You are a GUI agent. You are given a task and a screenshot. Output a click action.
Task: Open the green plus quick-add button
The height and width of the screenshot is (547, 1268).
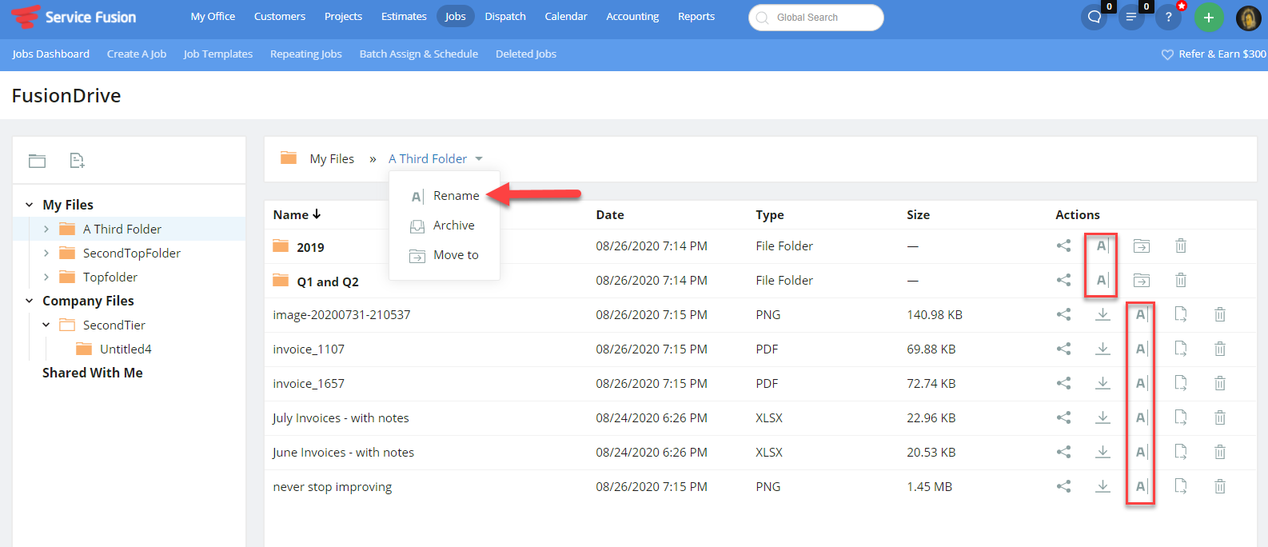click(1208, 18)
